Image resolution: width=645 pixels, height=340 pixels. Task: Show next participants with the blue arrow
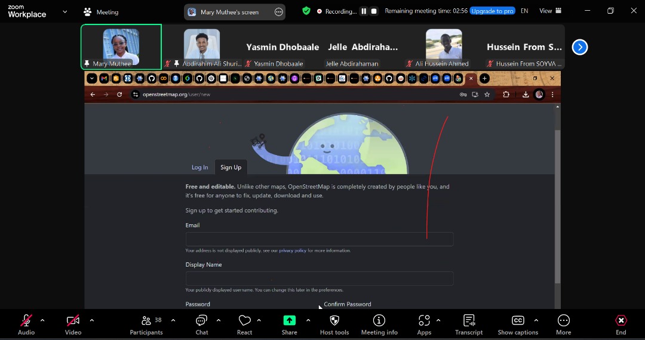pos(579,47)
